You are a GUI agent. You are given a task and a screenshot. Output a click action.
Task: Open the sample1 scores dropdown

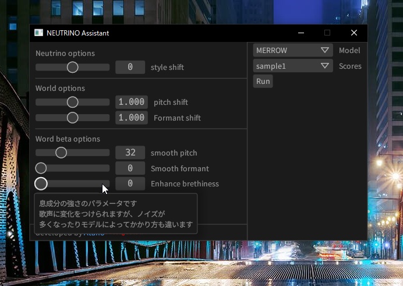pyautogui.click(x=293, y=66)
